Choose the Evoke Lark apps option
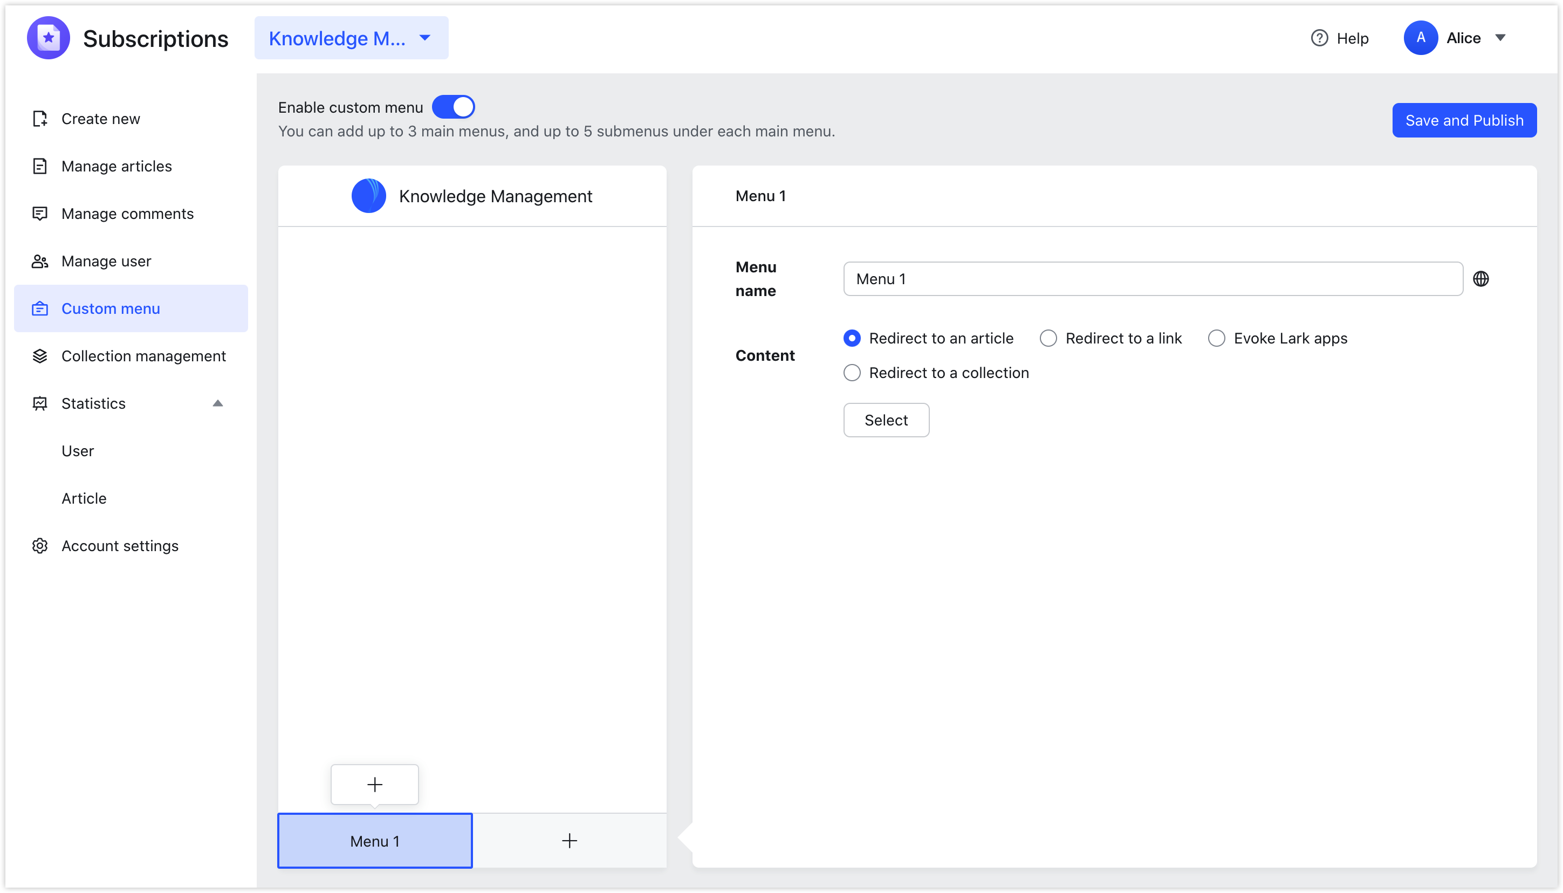Screen dimensions: 1563x893 click(1216, 338)
